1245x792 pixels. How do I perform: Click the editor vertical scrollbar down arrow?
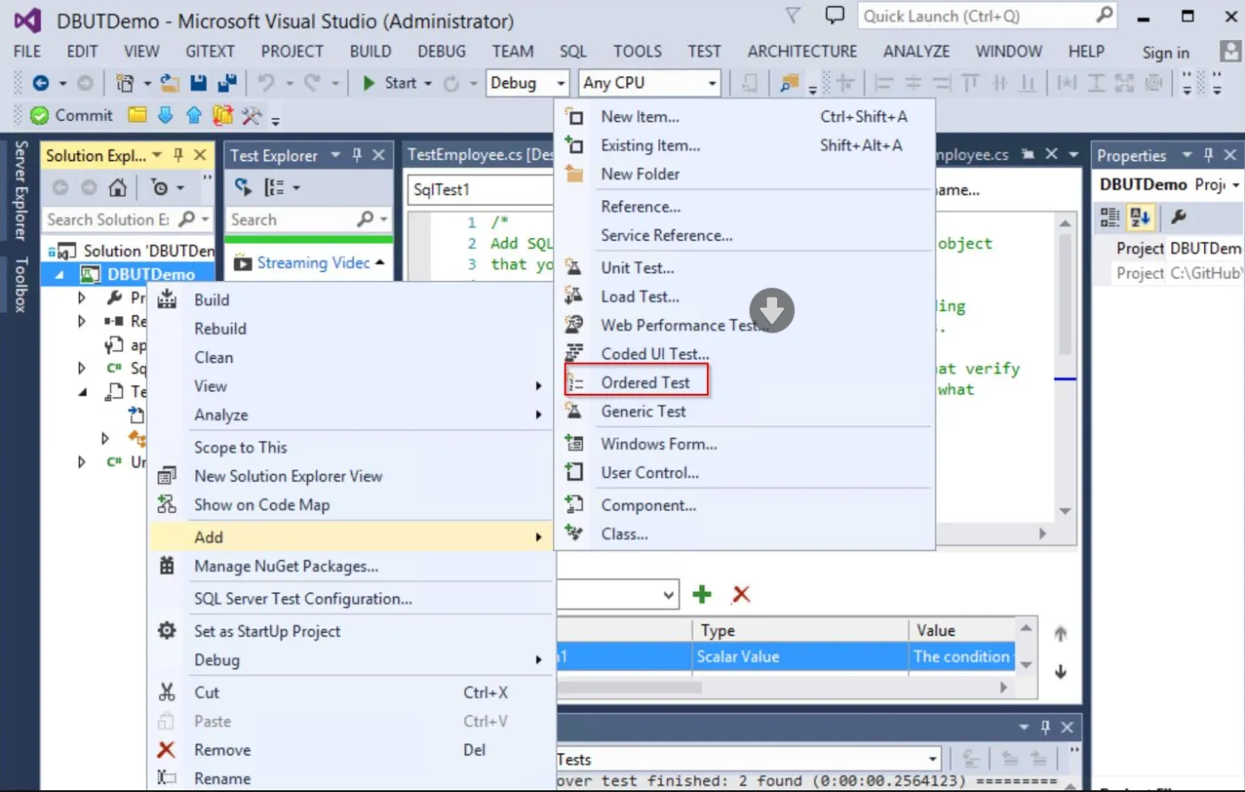[x=1064, y=511]
